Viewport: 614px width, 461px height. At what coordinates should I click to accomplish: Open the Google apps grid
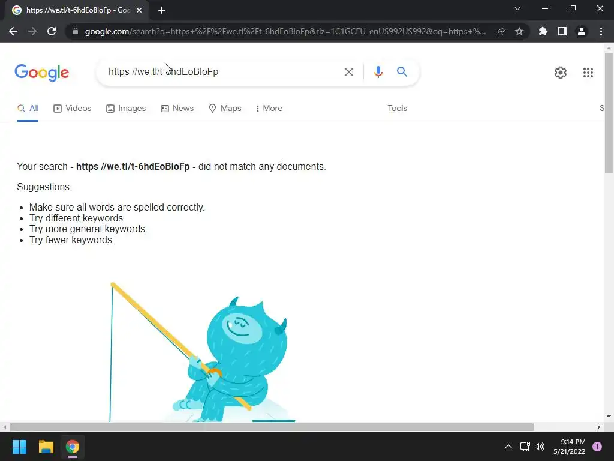click(588, 73)
